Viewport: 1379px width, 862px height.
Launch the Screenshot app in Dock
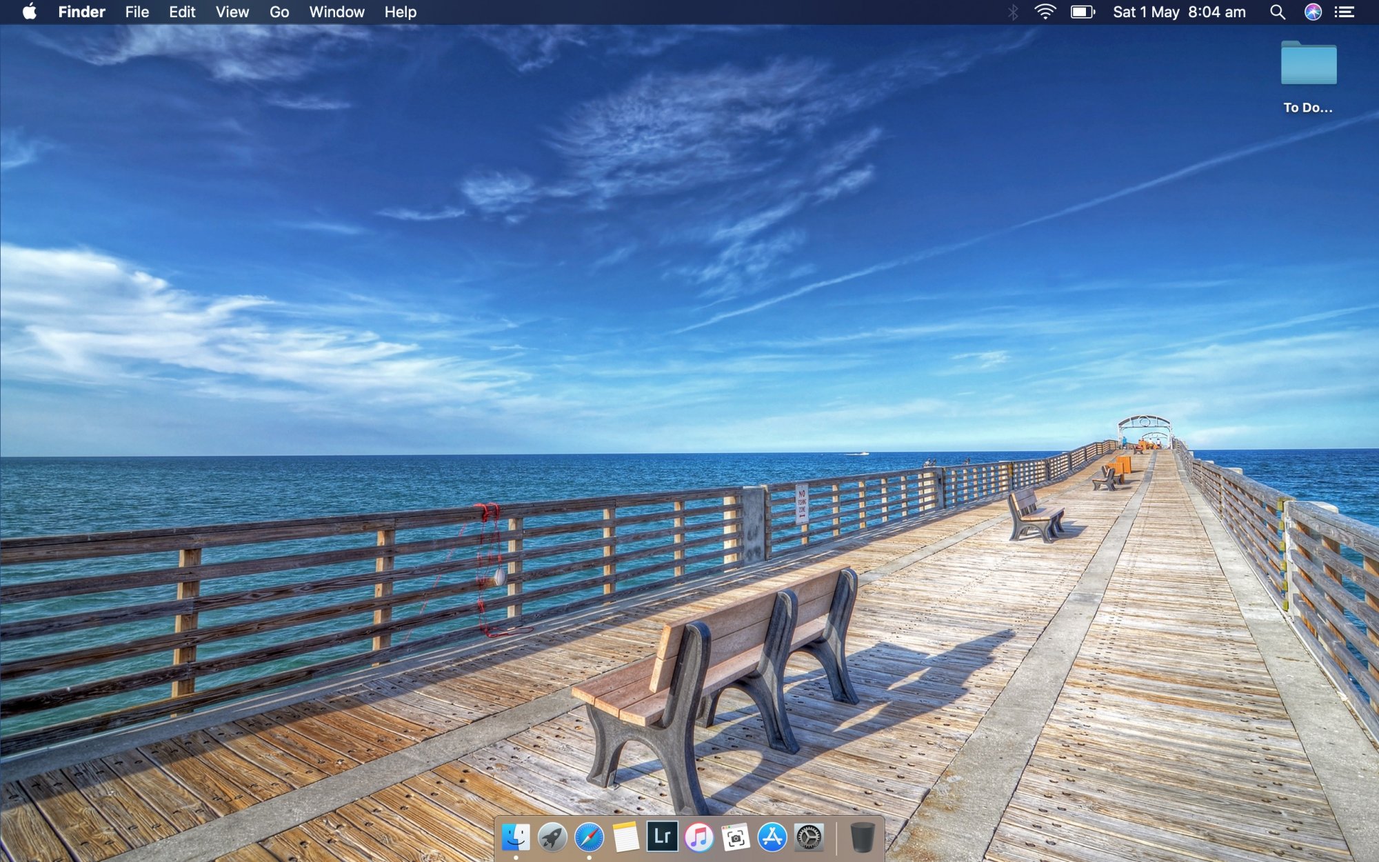pos(735,837)
